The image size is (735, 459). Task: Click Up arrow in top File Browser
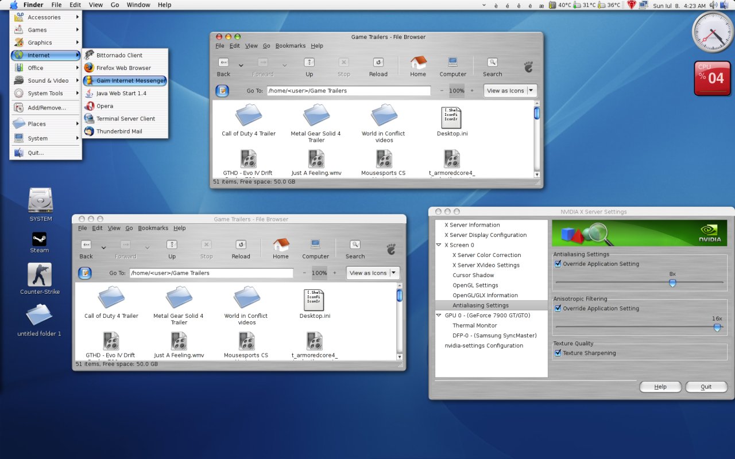[x=309, y=67]
